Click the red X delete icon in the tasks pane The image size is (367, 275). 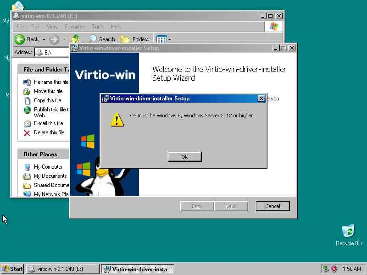[x=27, y=133]
